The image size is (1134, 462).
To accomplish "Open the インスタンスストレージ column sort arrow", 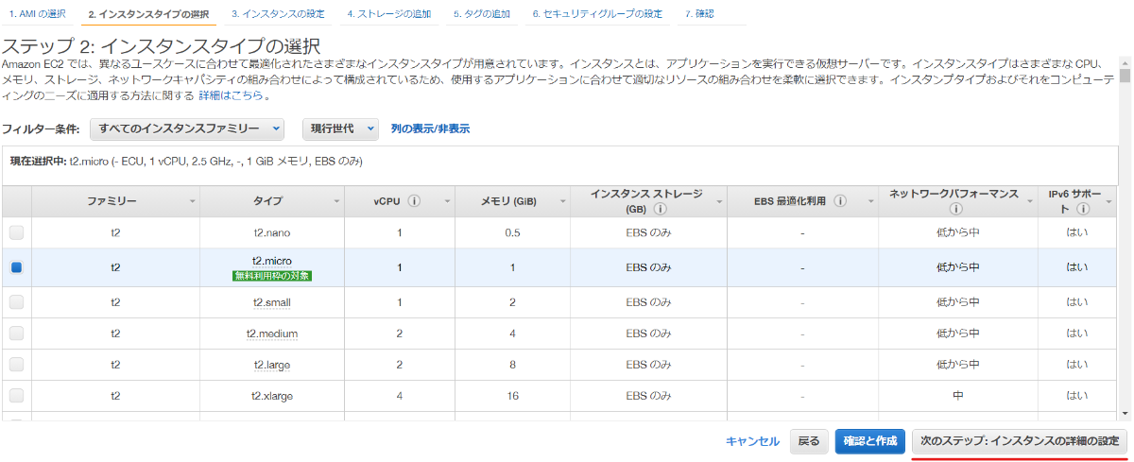I will coord(719,202).
